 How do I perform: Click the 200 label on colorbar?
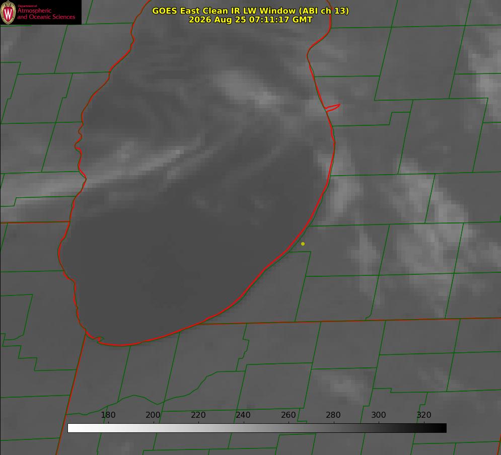(x=153, y=415)
